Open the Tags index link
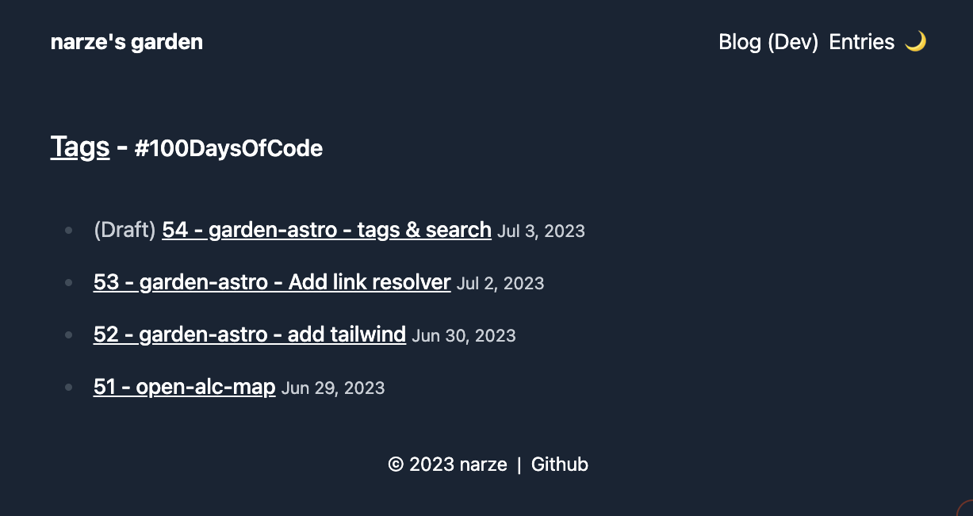This screenshot has width=973, height=516. [x=80, y=147]
